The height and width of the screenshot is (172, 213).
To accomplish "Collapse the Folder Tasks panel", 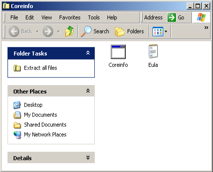I will click(x=88, y=53).
